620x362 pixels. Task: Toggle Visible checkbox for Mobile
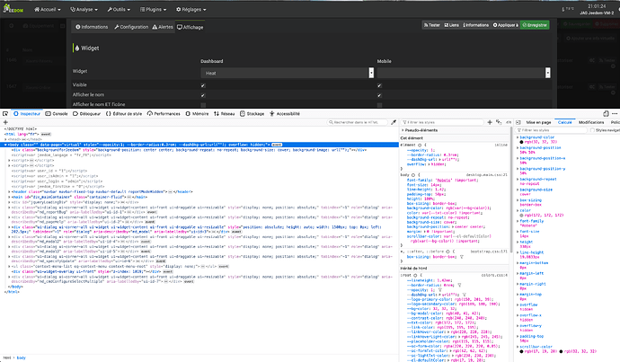tap(379, 85)
